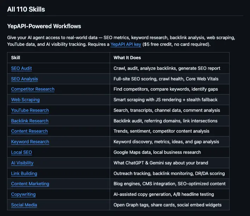Open the Local SEO skill
This screenshot has height=216, width=250.
pyautogui.click(x=22, y=152)
